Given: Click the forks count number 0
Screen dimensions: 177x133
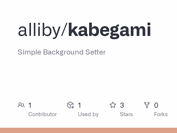Looking at the screenshot, I should 156,105.
